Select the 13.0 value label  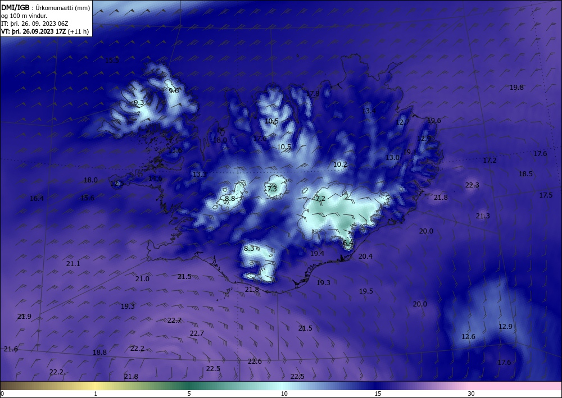point(392,158)
